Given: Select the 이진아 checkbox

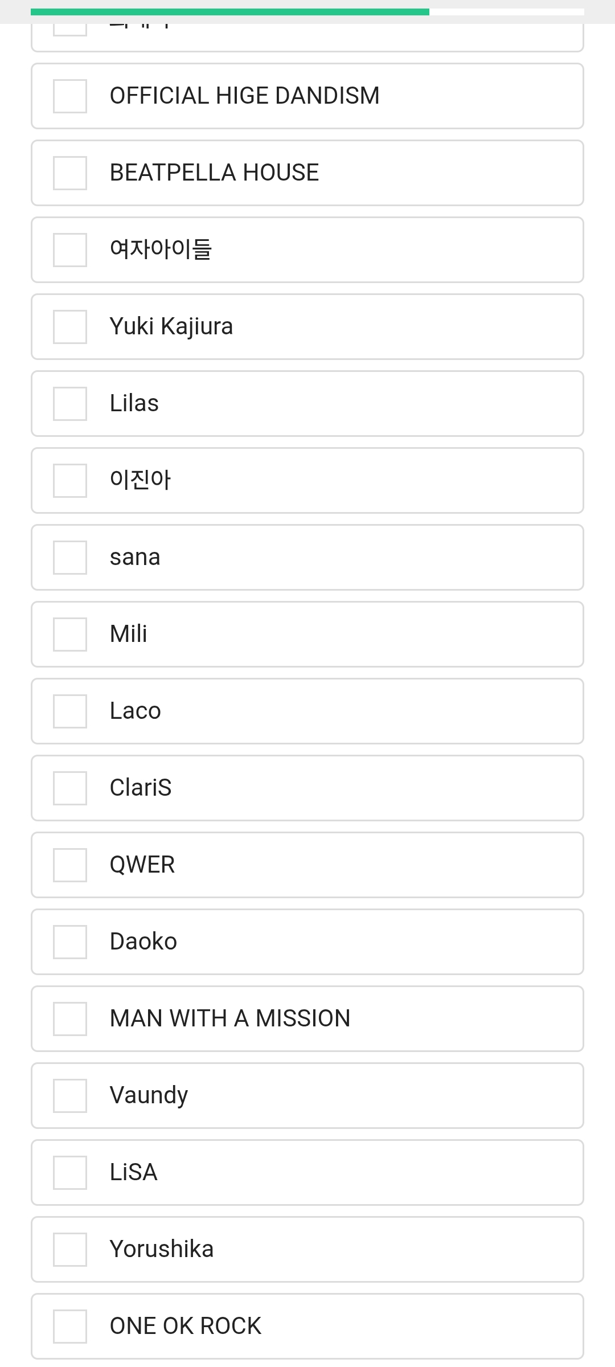Looking at the screenshot, I should pos(70,481).
